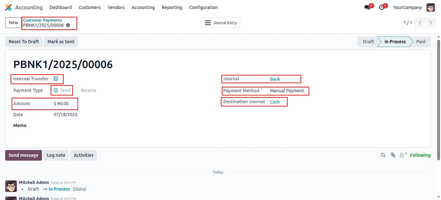The width and height of the screenshot is (441, 200).
Task: Search chatter messages with magnifier icon
Action: [x=383, y=155]
